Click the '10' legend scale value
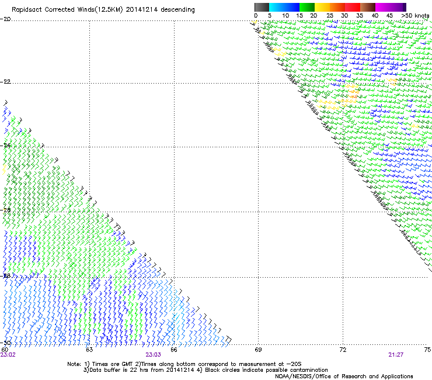Image resolution: width=432 pixels, height=380 pixels. click(285, 16)
